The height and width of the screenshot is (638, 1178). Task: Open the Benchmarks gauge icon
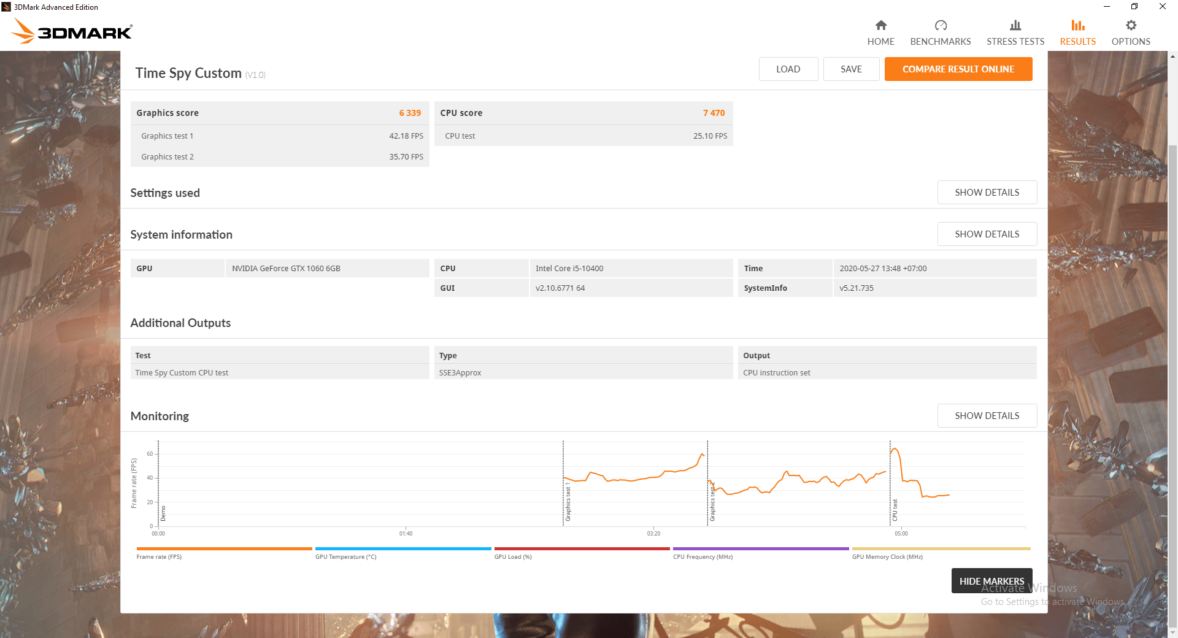[x=941, y=25]
